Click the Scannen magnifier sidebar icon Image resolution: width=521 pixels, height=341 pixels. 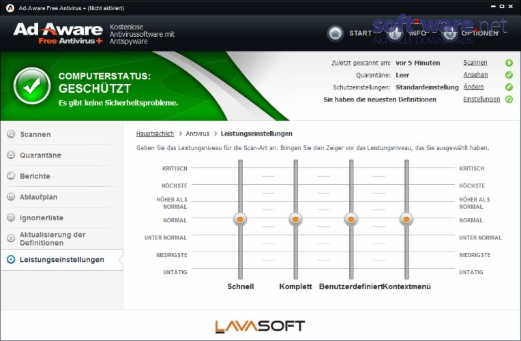(11, 134)
